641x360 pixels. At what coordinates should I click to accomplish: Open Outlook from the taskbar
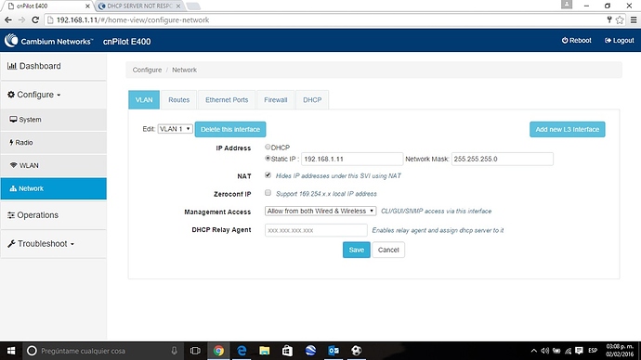334,351
